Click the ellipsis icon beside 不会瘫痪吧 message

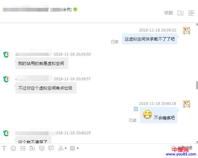click(136, 109)
